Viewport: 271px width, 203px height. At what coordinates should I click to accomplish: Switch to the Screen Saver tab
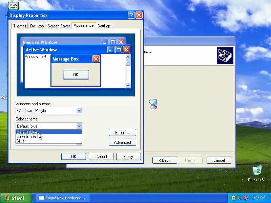(59, 26)
